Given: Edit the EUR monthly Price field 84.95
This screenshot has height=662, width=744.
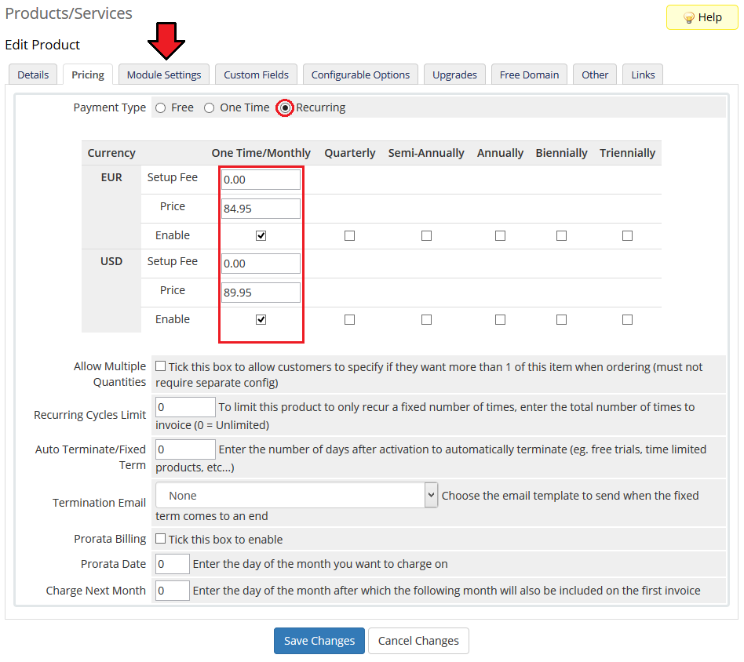Looking at the screenshot, I should pos(261,209).
